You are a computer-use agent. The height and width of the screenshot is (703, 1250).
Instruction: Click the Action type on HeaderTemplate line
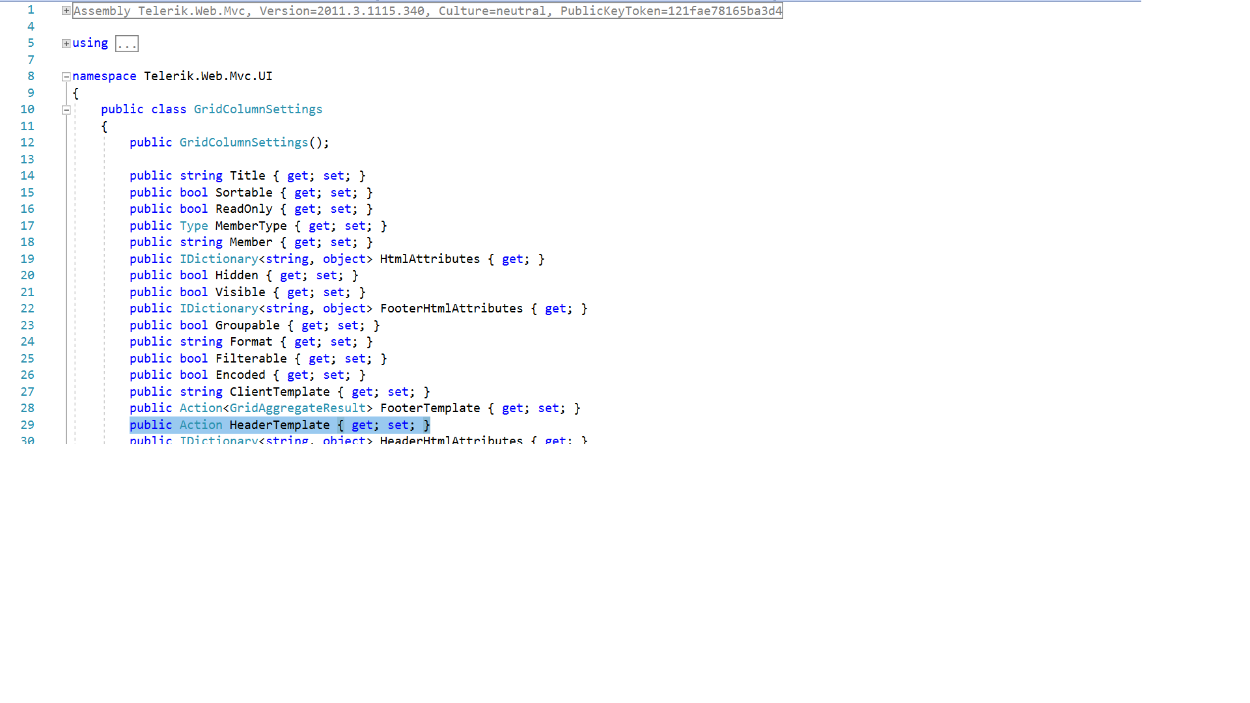click(201, 425)
